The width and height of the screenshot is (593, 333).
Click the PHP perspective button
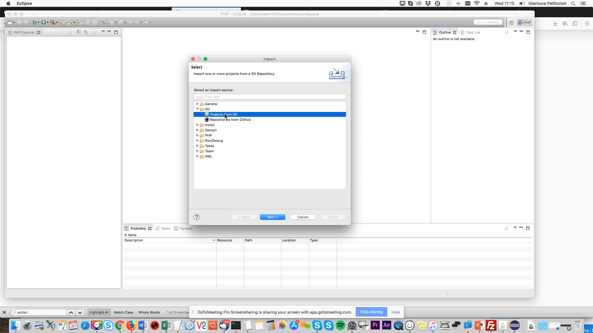point(524,23)
